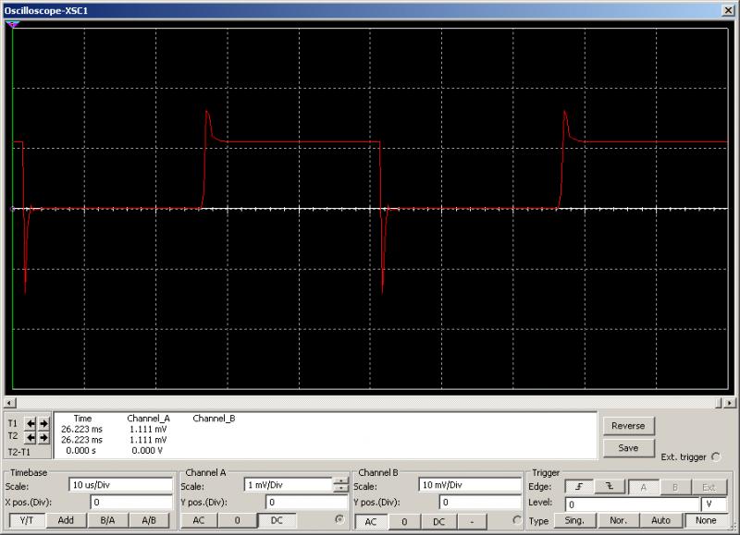Move cursor T1 left with arrow
740x535 pixels.
pyautogui.click(x=31, y=423)
